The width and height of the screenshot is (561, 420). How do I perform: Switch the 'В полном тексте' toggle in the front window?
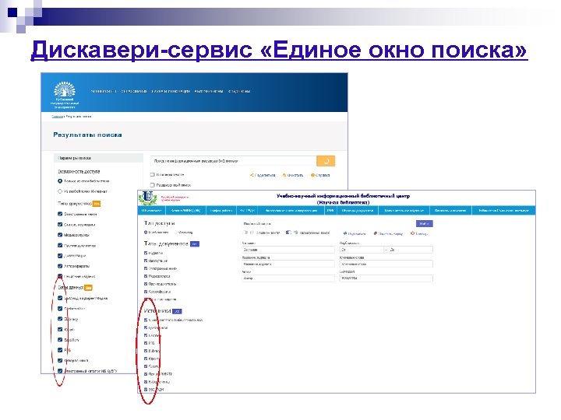pos(245,233)
